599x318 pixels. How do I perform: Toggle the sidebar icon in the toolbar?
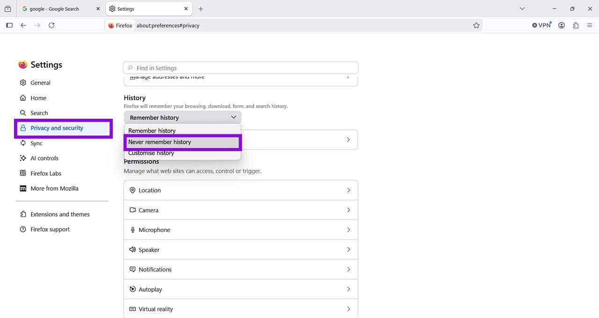coord(9,25)
